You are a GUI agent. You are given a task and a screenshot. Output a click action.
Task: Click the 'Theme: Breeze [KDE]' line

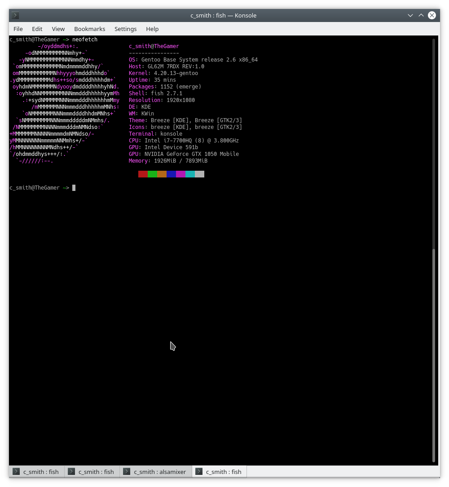185,120
